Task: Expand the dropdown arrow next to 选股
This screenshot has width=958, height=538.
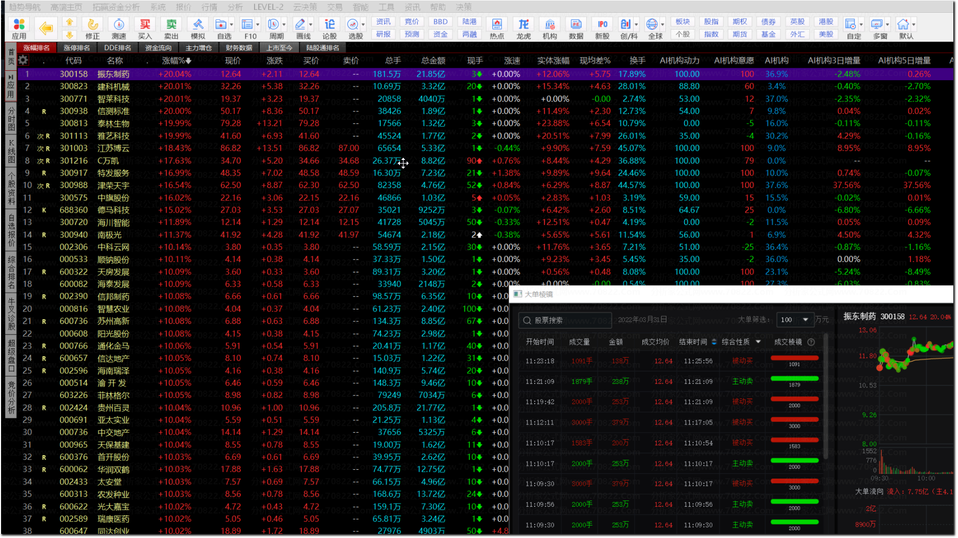Action: (363, 24)
